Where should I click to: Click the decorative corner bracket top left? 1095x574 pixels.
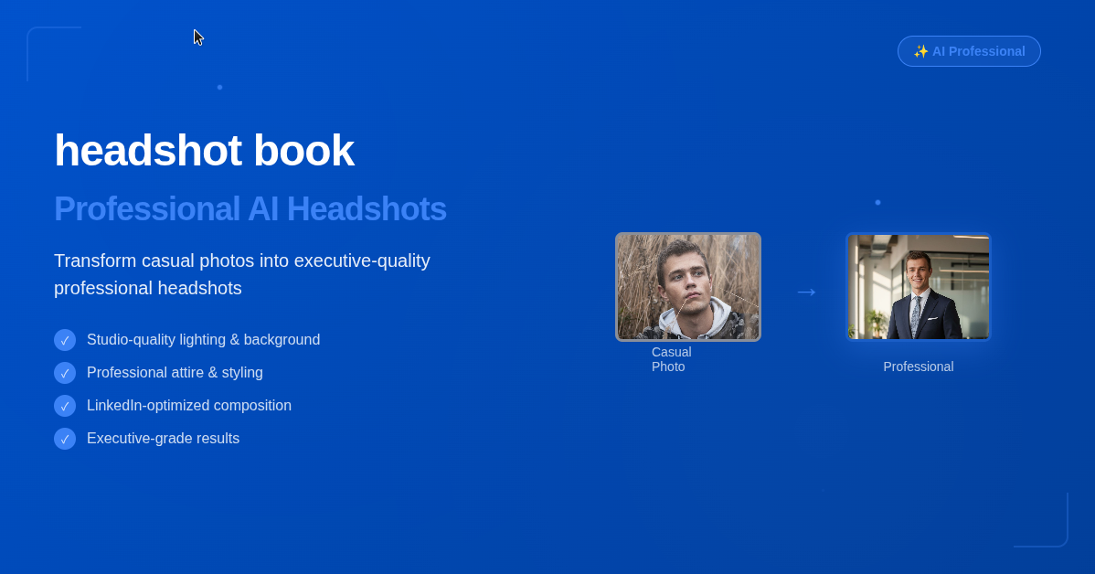pos(54,52)
